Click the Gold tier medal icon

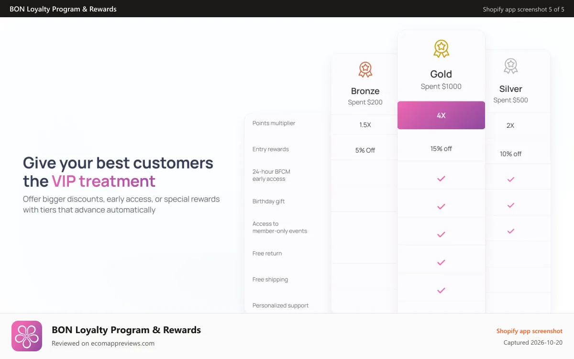click(x=441, y=49)
